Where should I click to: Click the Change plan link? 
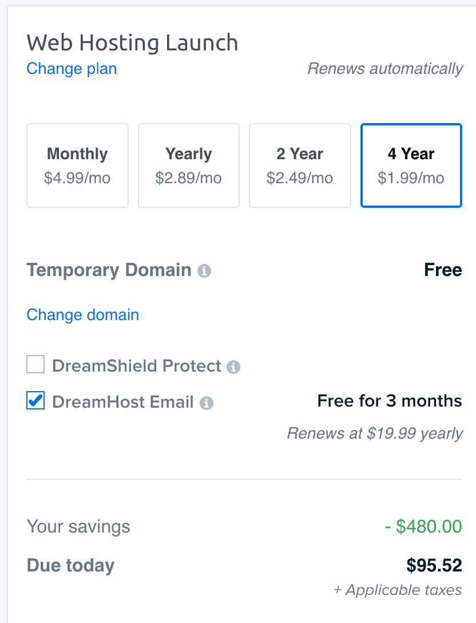point(71,69)
